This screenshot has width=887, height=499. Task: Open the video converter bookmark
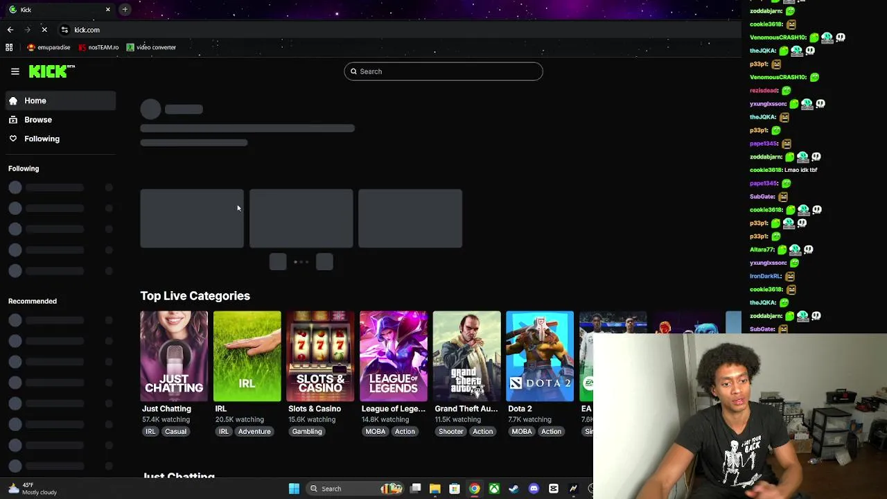pyautogui.click(x=151, y=47)
